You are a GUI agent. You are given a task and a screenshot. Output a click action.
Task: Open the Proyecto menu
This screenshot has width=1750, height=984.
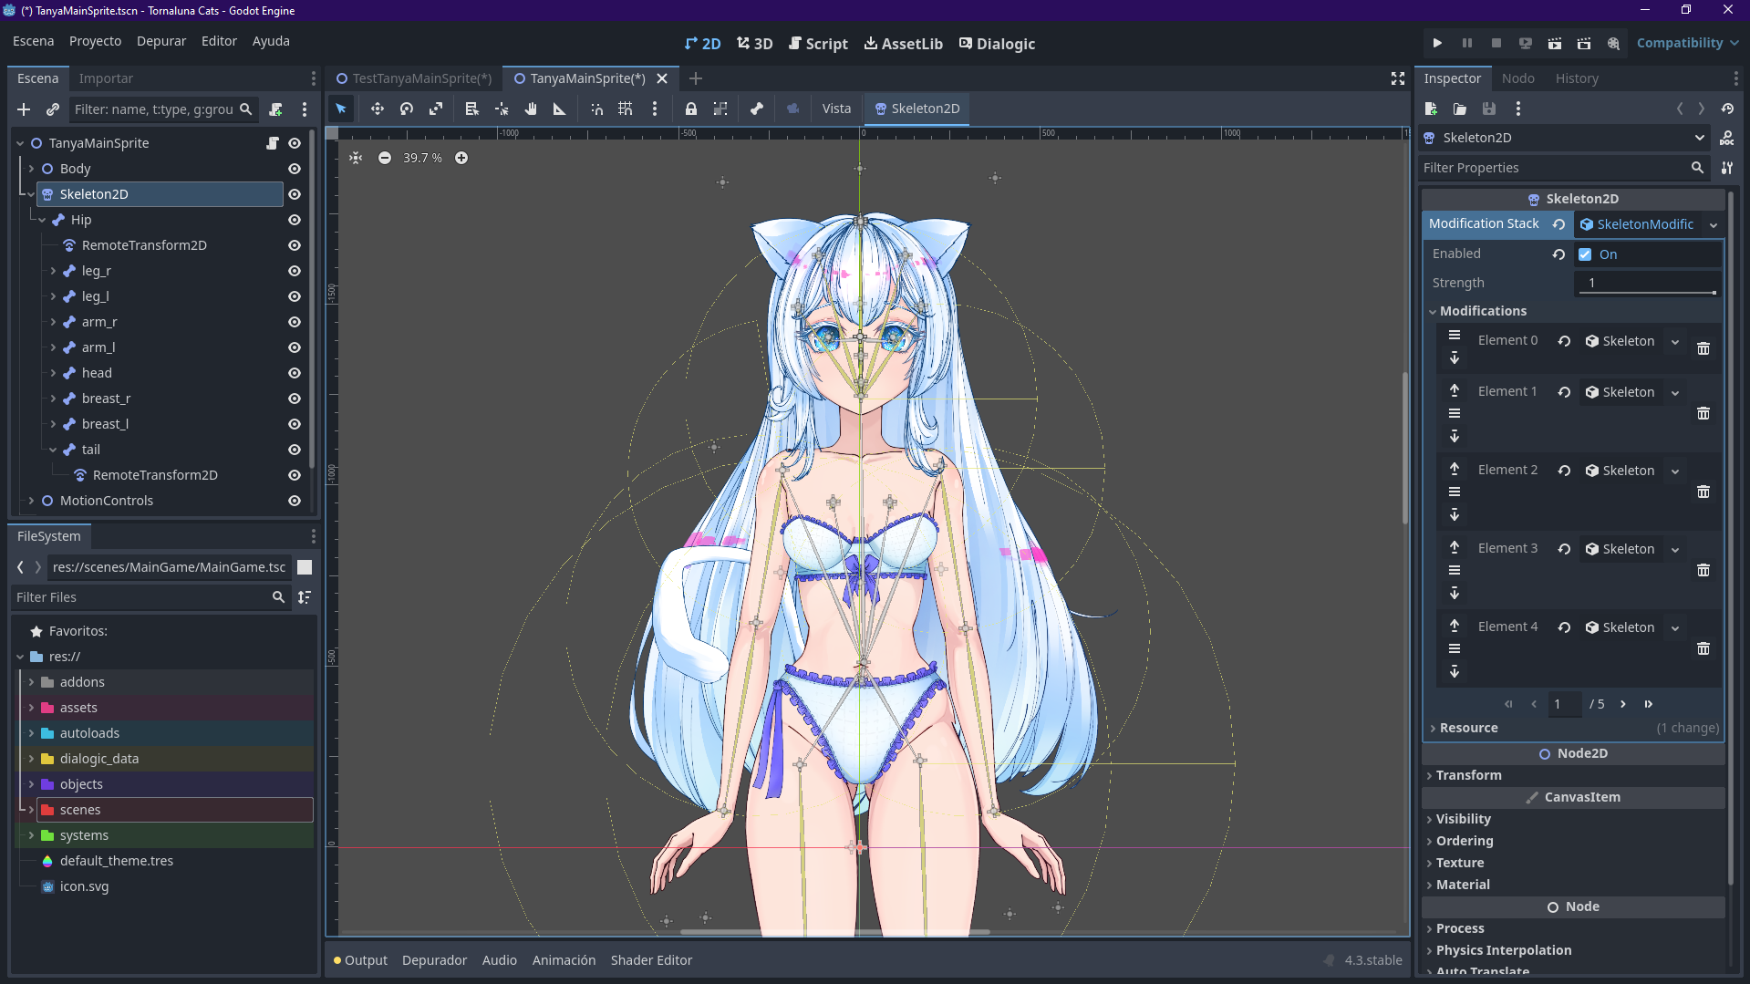[95, 41]
